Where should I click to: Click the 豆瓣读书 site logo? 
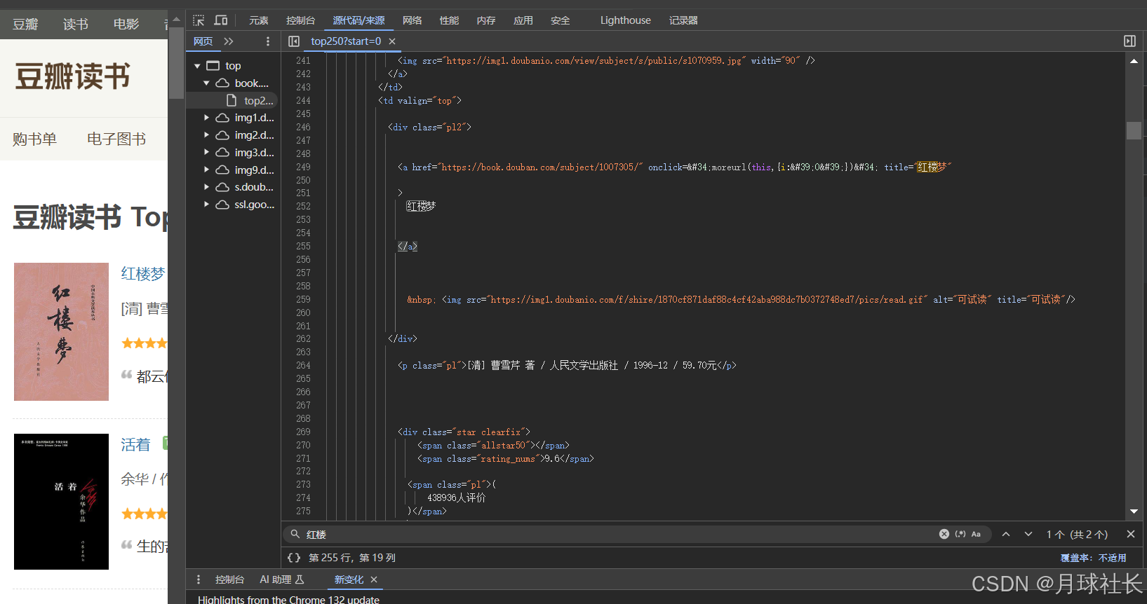pyautogui.click(x=72, y=76)
